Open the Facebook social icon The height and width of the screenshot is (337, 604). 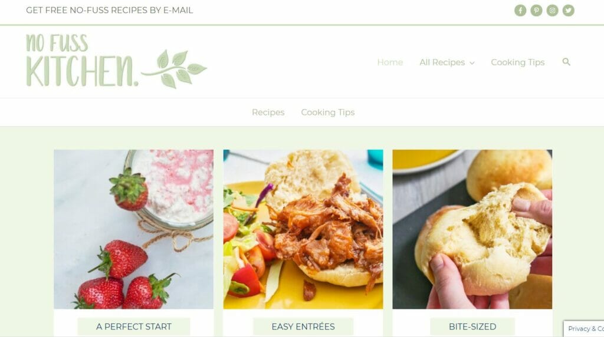pos(520,11)
